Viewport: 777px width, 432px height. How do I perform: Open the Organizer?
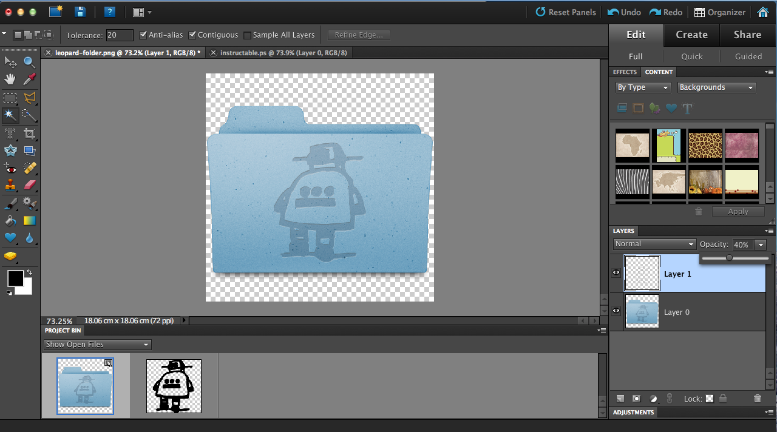(720, 12)
